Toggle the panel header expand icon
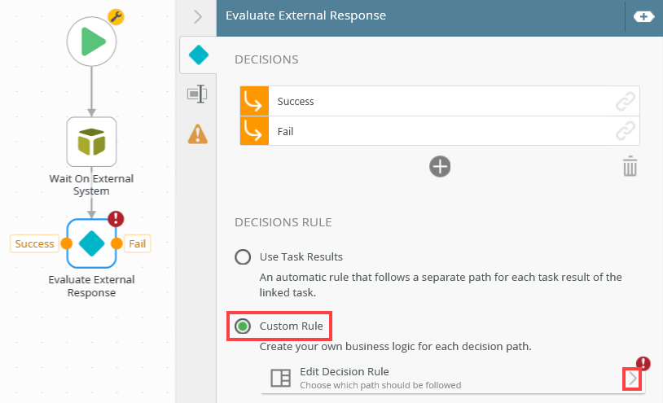663x403 pixels. (x=643, y=16)
